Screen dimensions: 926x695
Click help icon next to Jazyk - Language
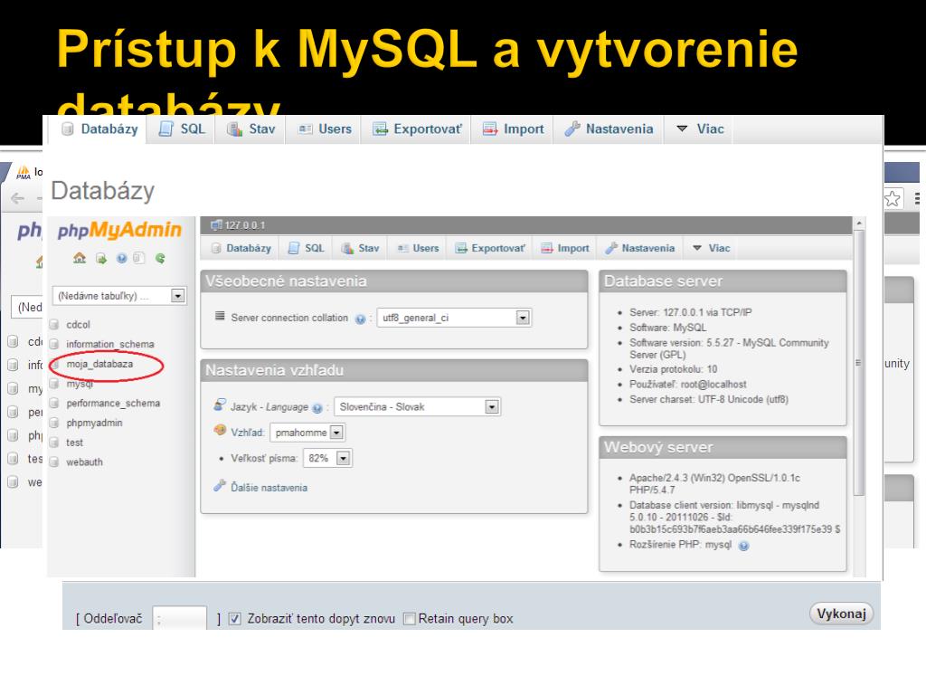(x=317, y=408)
